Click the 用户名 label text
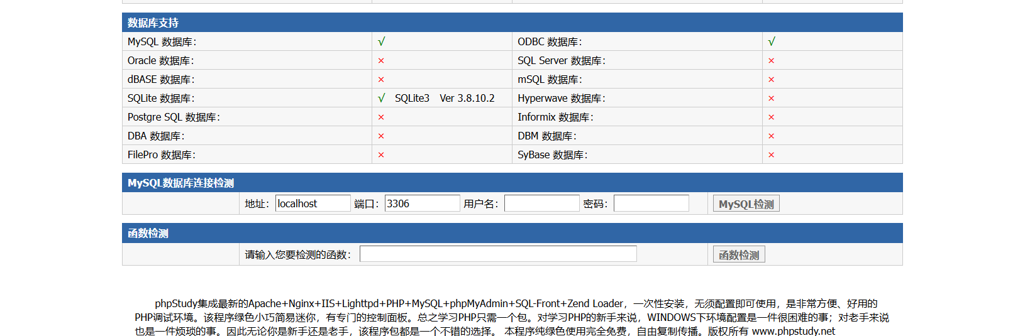The height and width of the screenshot is (336, 1025). (481, 203)
